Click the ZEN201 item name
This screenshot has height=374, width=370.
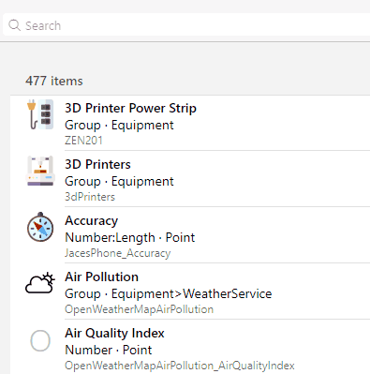pos(83,141)
